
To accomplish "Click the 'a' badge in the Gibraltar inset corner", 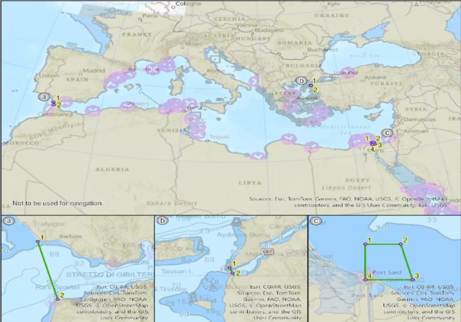I will coord(9,221).
